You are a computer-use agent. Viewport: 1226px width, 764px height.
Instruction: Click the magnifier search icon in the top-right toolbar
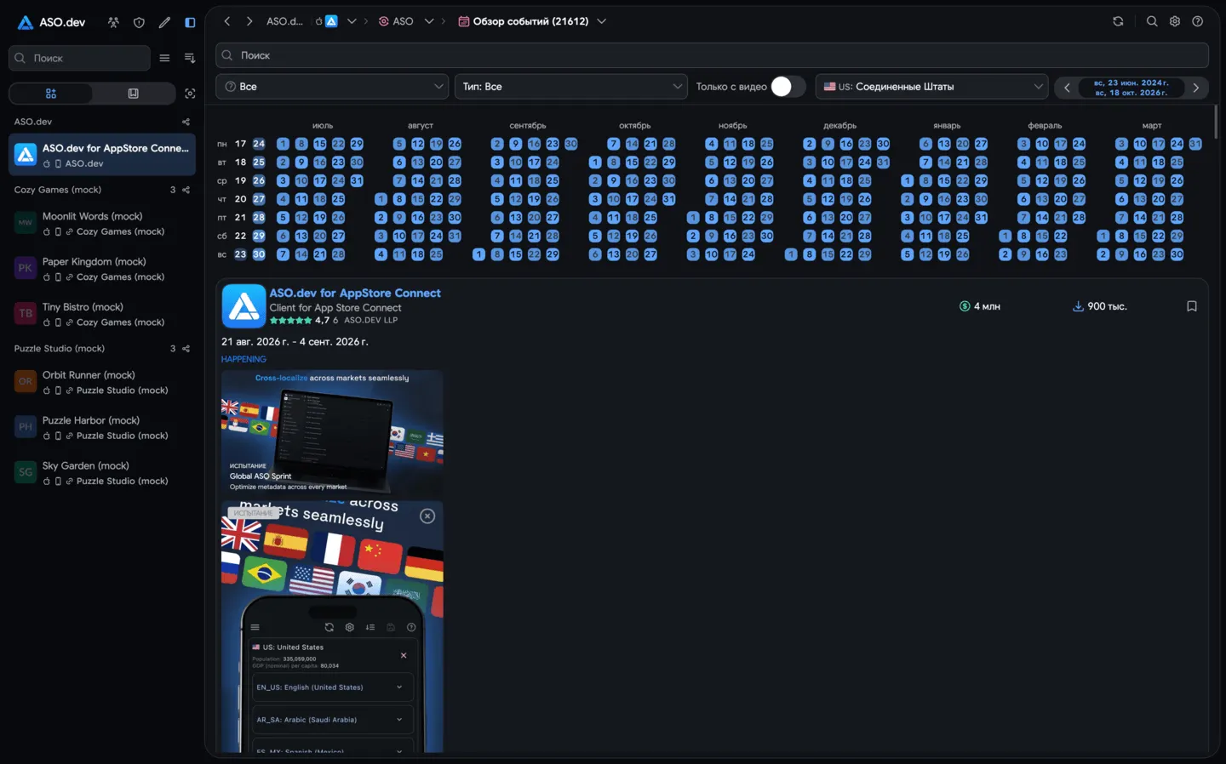pyautogui.click(x=1152, y=21)
